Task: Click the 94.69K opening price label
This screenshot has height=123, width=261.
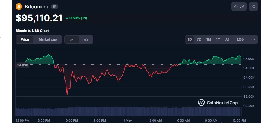Action: (x=23, y=65)
